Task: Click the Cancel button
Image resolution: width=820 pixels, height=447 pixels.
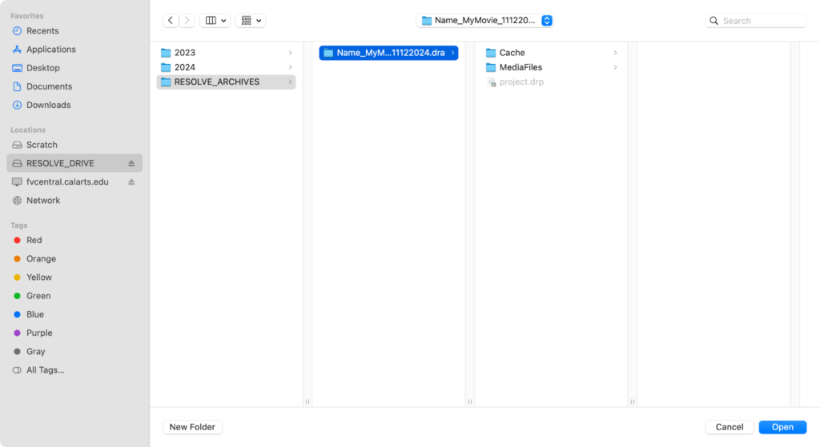Action: pos(730,427)
